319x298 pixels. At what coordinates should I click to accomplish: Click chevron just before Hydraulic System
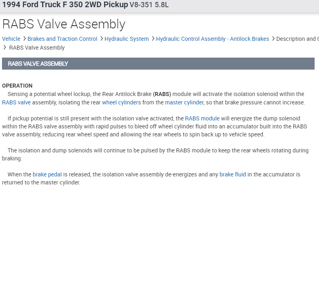(x=101, y=39)
